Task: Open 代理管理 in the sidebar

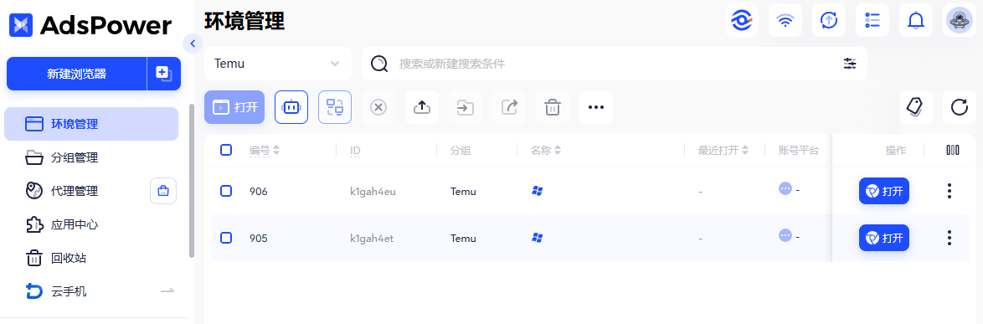Action: coord(74,191)
